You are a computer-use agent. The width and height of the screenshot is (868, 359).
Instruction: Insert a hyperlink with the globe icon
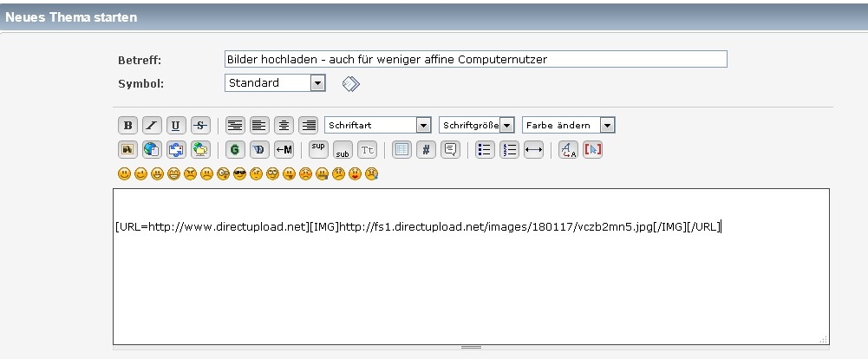point(152,149)
